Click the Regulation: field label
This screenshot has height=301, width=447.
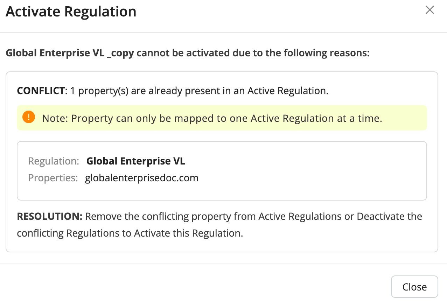[54, 161]
